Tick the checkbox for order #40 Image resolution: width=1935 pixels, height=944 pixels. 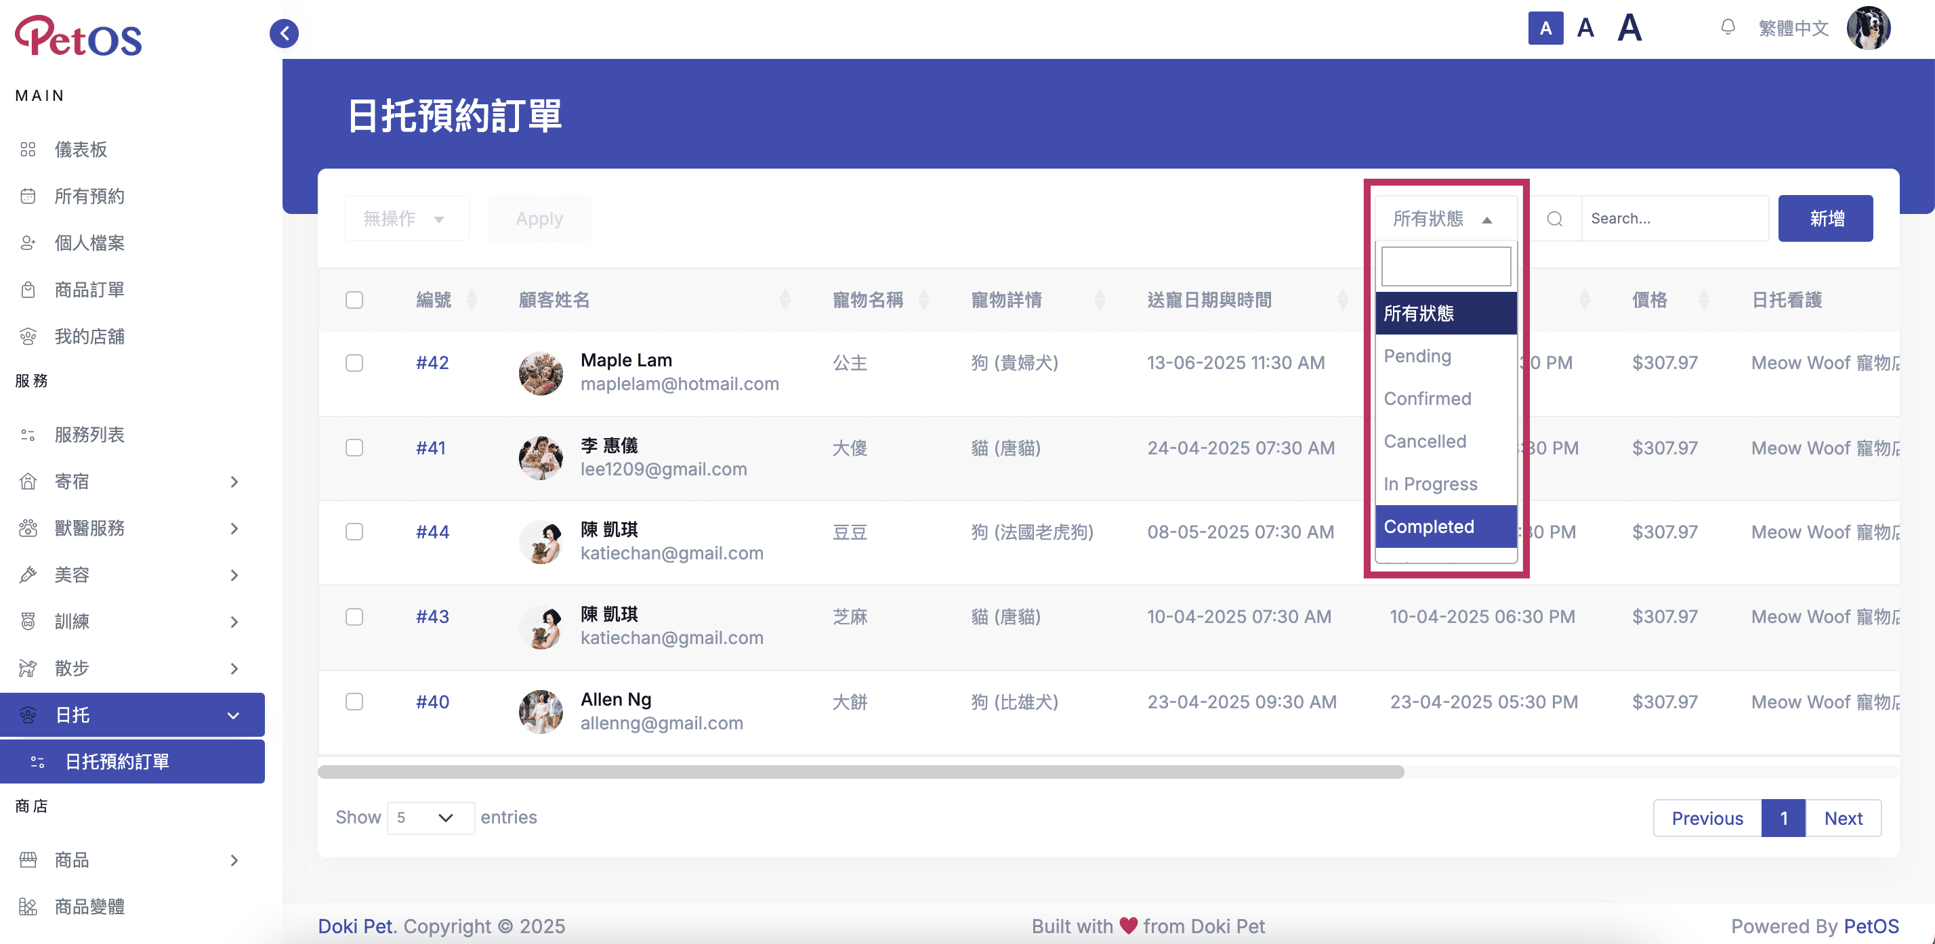click(354, 702)
